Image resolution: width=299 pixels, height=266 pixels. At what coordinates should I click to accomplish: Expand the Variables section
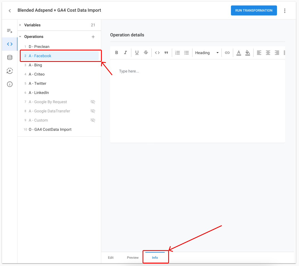(20, 25)
